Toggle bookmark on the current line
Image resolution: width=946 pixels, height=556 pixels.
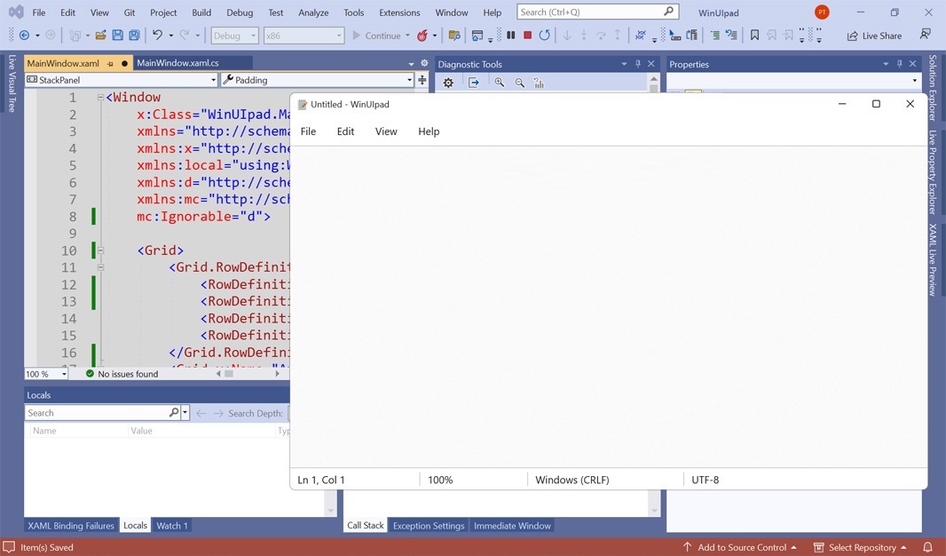click(x=754, y=36)
